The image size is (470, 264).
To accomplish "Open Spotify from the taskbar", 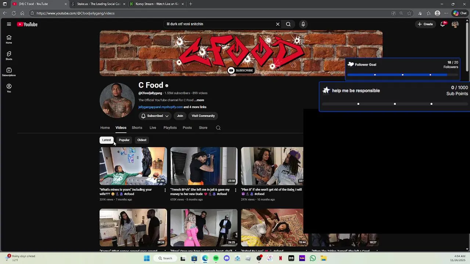I will [x=216, y=258].
